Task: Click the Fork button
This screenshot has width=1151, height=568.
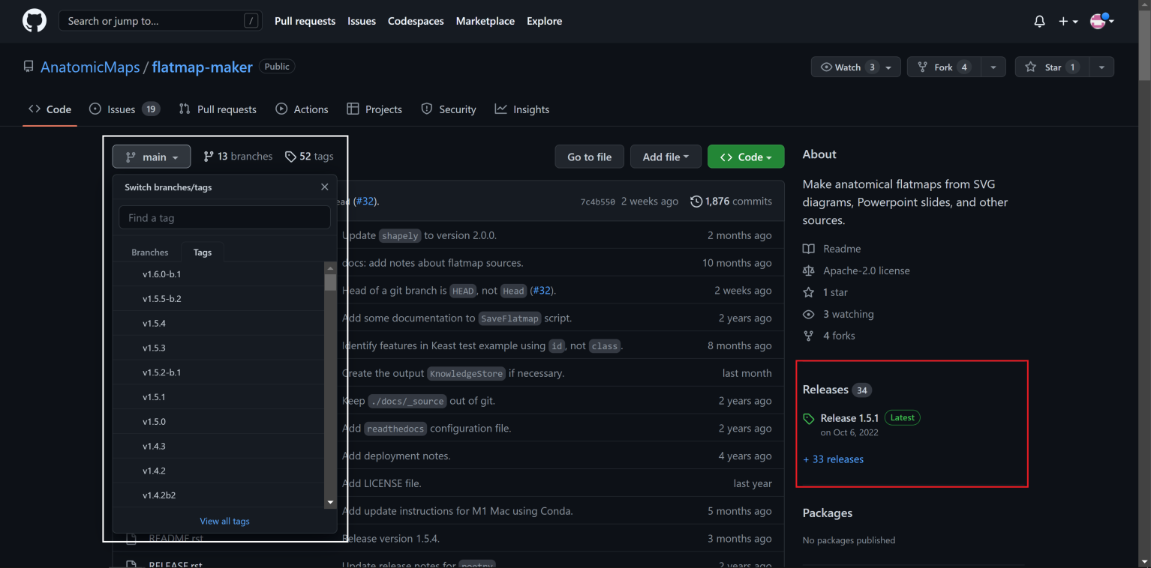Action: pyautogui.click(x=944, y=67)
